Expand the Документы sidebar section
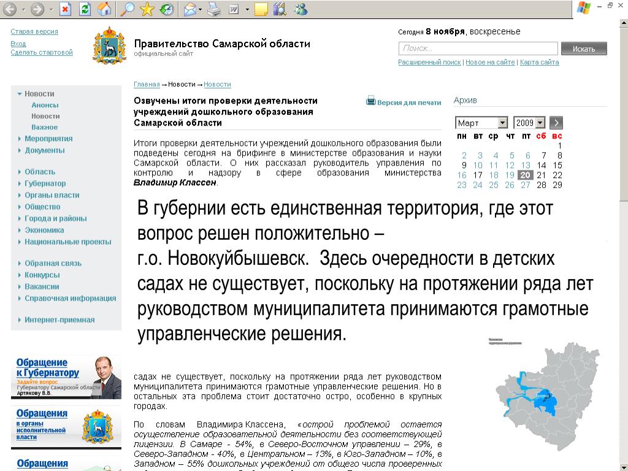The image size is (628, 471). [x=19, y=150]
